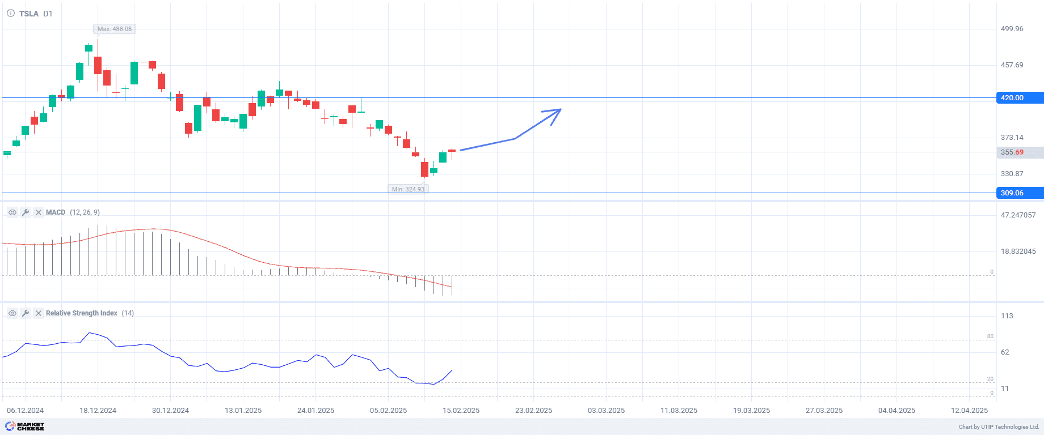Screen dimensions: 1044x435
Task: Click the 457.69 price scale value
Action: 1012,65
